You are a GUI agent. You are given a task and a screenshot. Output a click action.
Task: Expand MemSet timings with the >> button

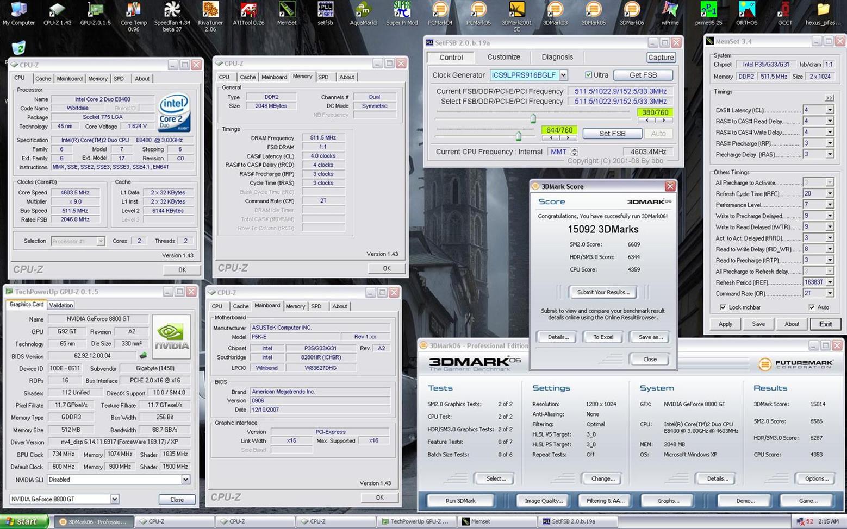coord(829,98)
